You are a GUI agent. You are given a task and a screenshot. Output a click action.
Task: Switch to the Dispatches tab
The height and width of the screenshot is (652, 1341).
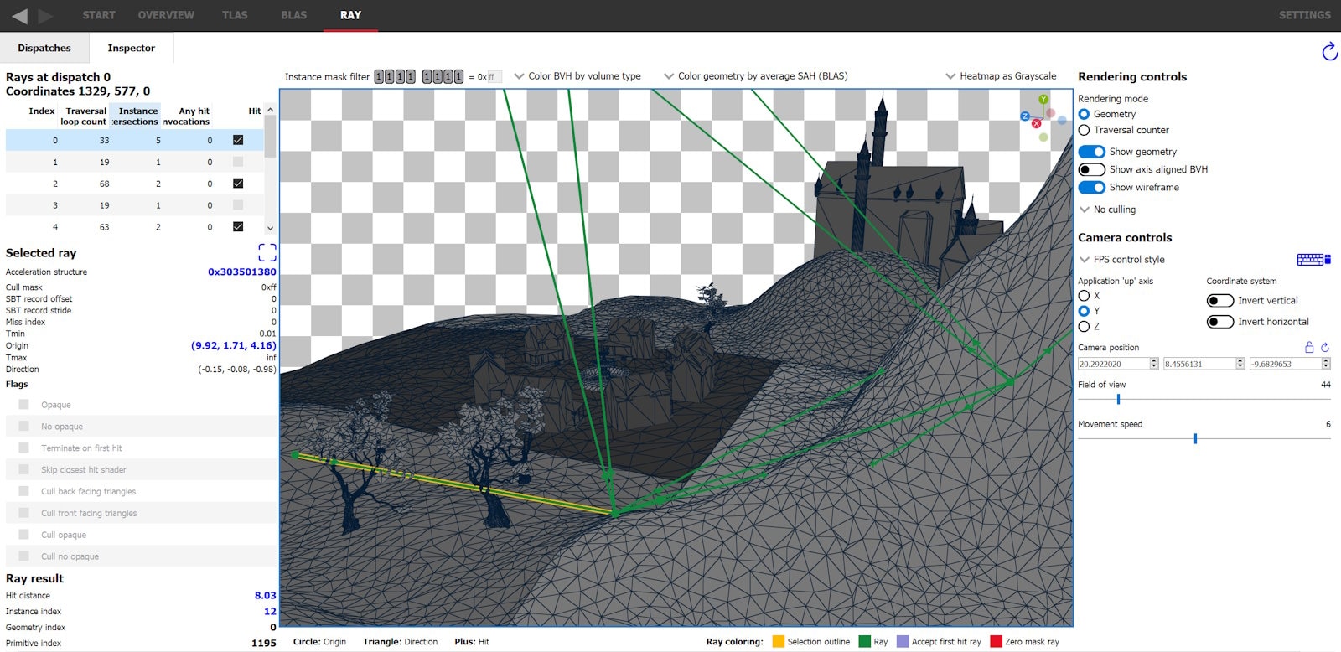tap(44, 48)
